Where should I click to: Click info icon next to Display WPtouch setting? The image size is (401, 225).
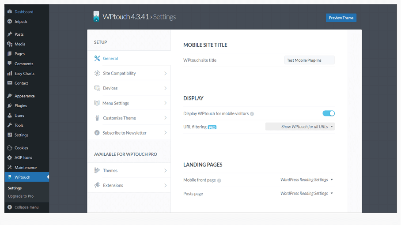(x=252, y=114)
